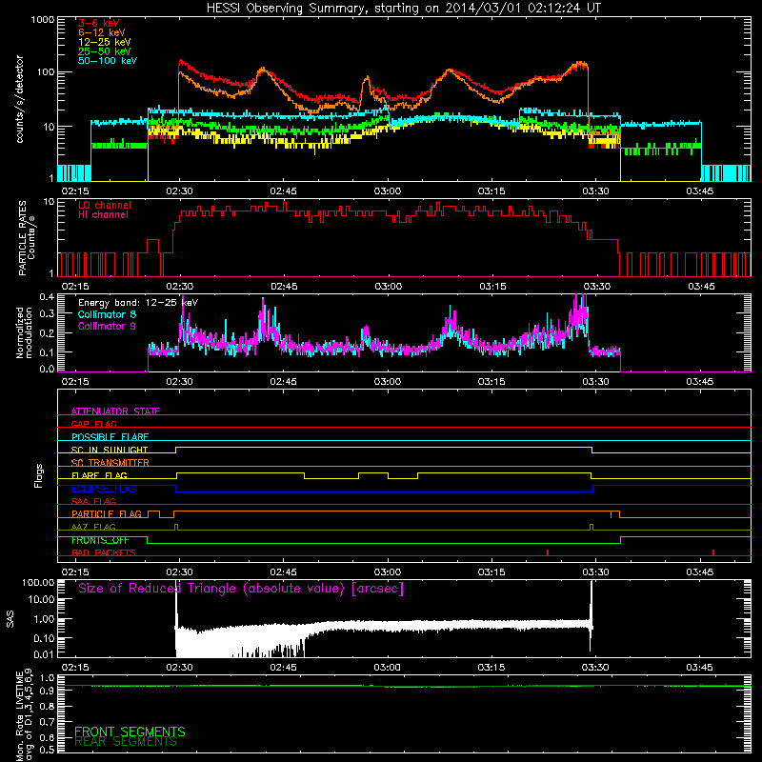Select the 6-12 keV legend label

point(102,32)
